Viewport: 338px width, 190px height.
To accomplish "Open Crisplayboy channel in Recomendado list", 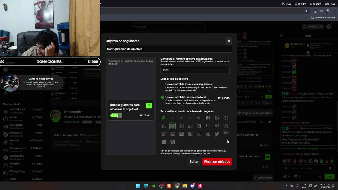I will tap(22, 157).
